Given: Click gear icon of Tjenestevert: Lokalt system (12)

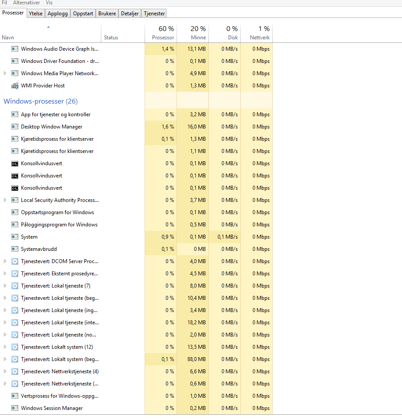Looking at the screenshot, I should point(15,347).
